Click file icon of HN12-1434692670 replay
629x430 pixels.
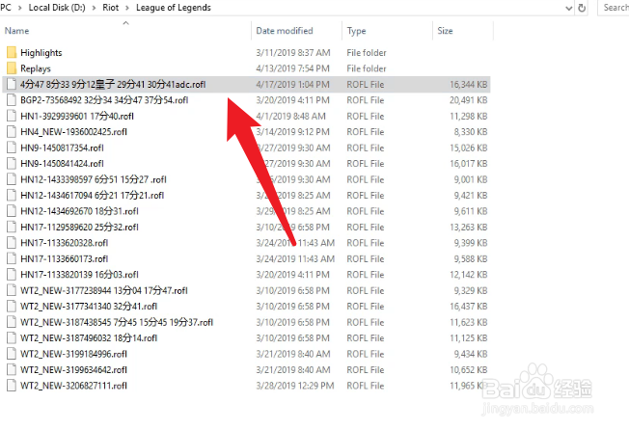(12, 211)
